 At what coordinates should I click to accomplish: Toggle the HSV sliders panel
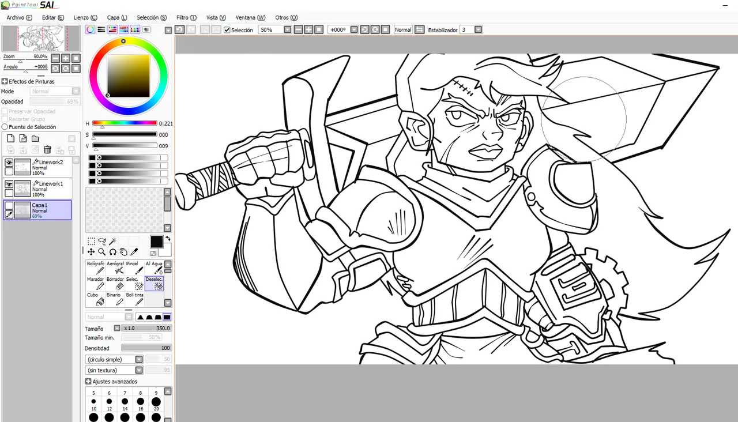click(112, 29)
